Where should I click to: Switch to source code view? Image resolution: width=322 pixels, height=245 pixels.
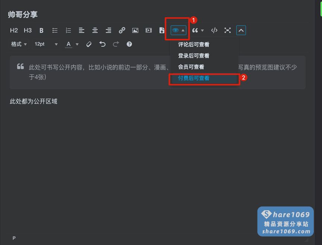coord(214,30)
